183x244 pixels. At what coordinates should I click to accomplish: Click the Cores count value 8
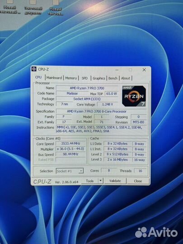(109, 170)
